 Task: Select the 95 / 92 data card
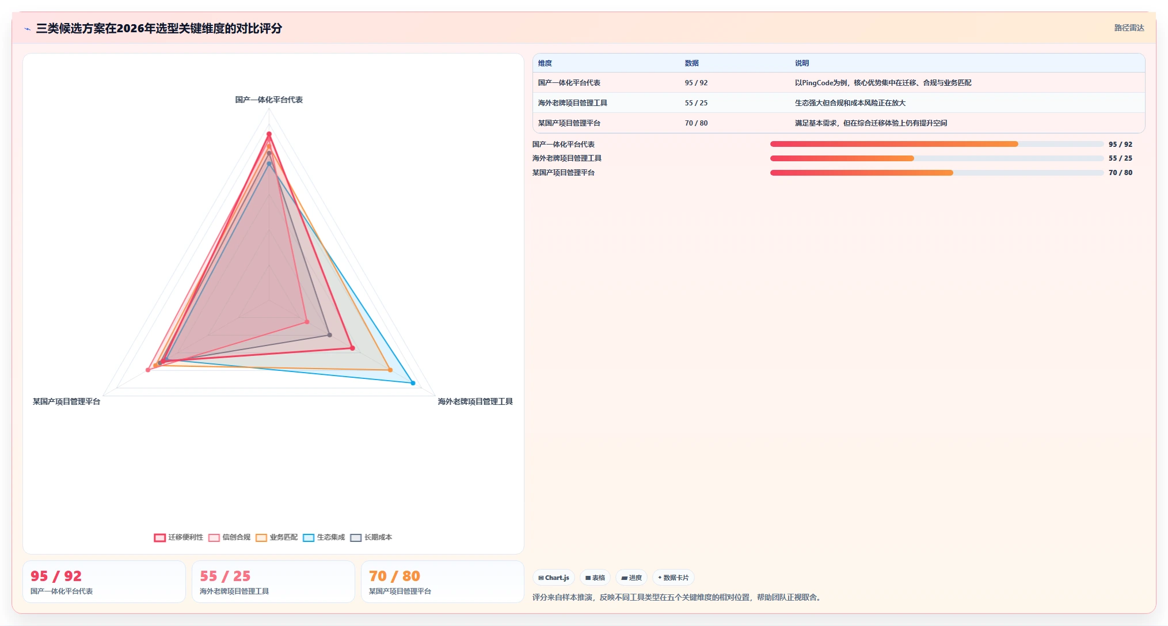click(104, 582)
